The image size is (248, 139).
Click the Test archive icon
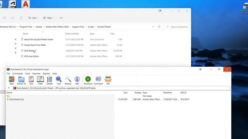tap(31, 81)
